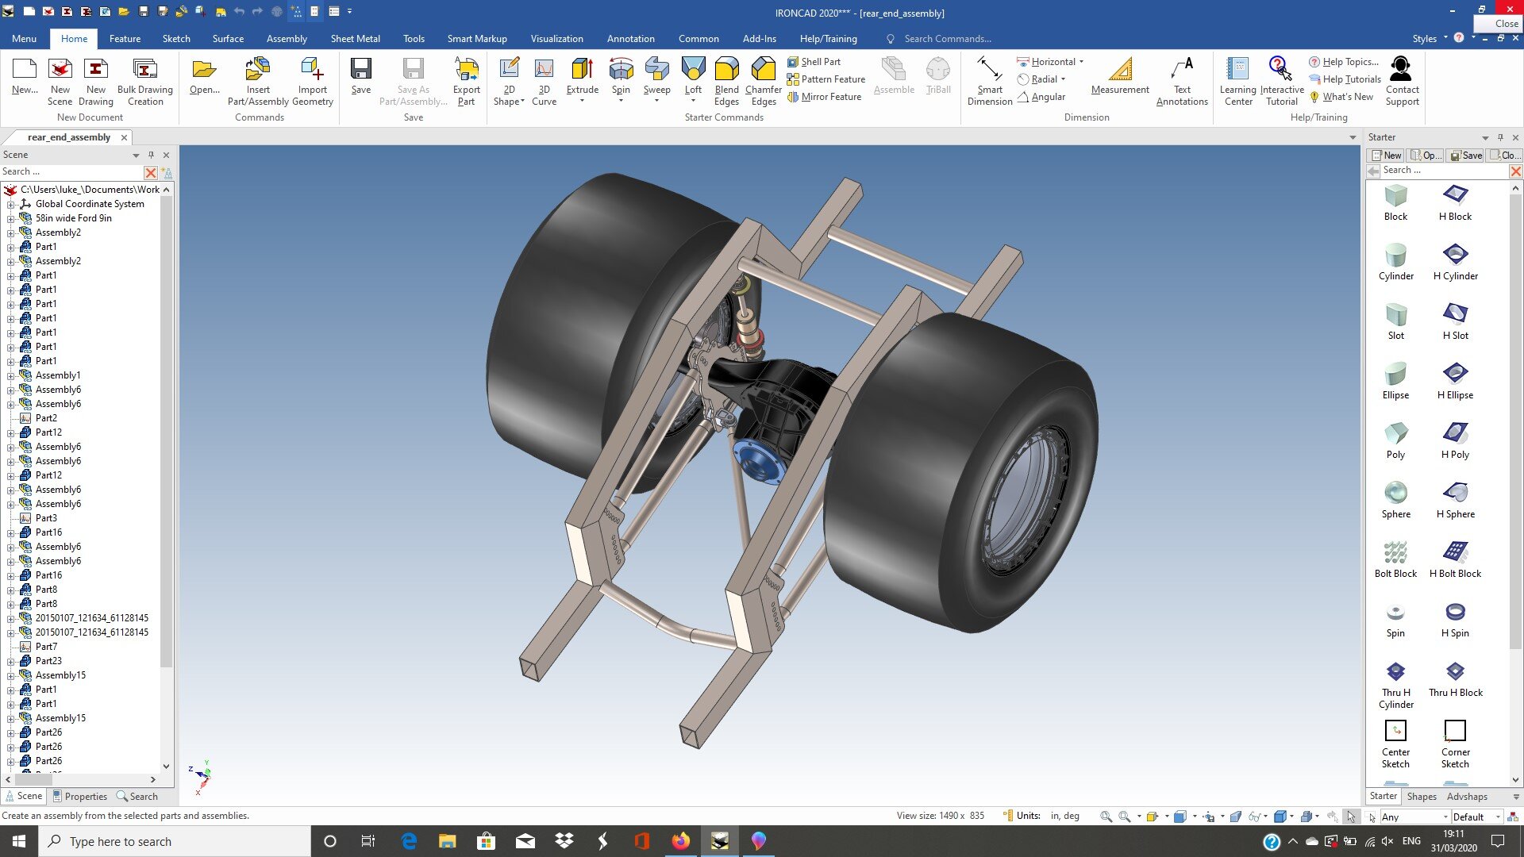Viewport: 1524px width, 857px height.
Task: Open the Any selection filter combo box
Action: [x=1415, y=817]
